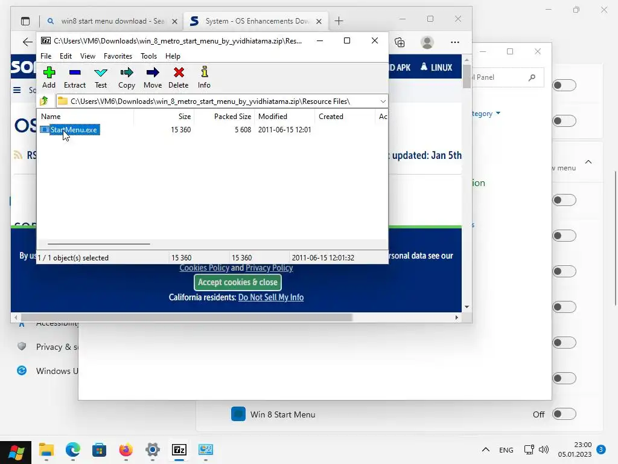Click the 7-Zip horizontal scrollbar
618x464 pixels.
(98, 244)
